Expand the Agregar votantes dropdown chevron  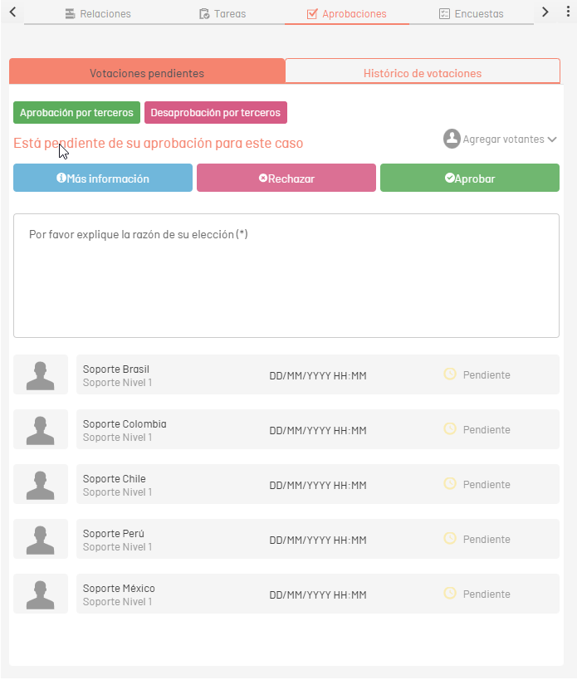(552, 139)
